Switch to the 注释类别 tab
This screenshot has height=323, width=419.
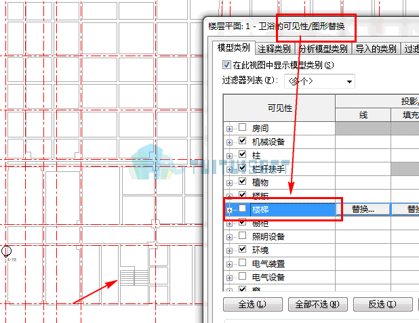(x=274, y=49)
